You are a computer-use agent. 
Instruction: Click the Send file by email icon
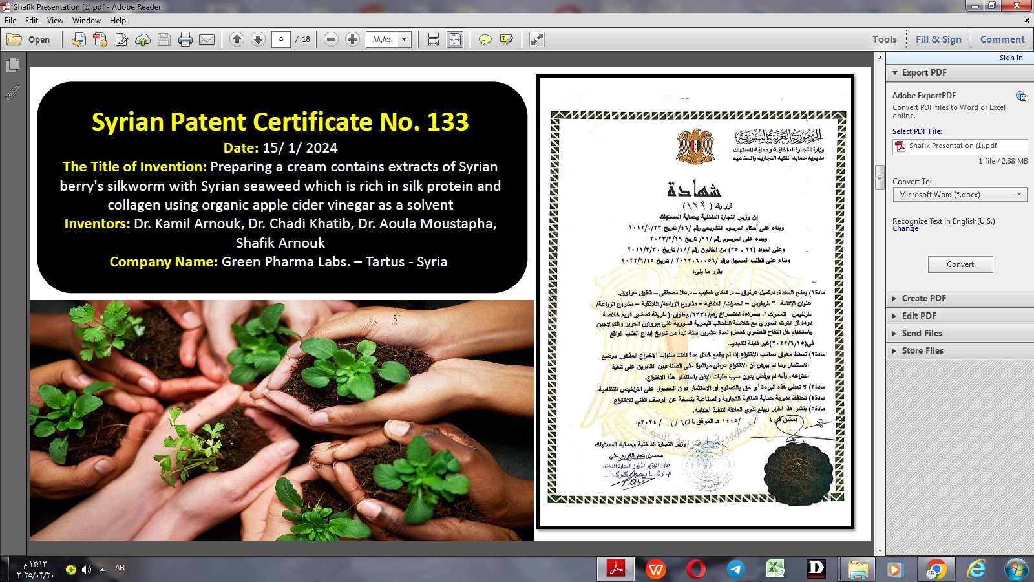[x=207, y=39]
